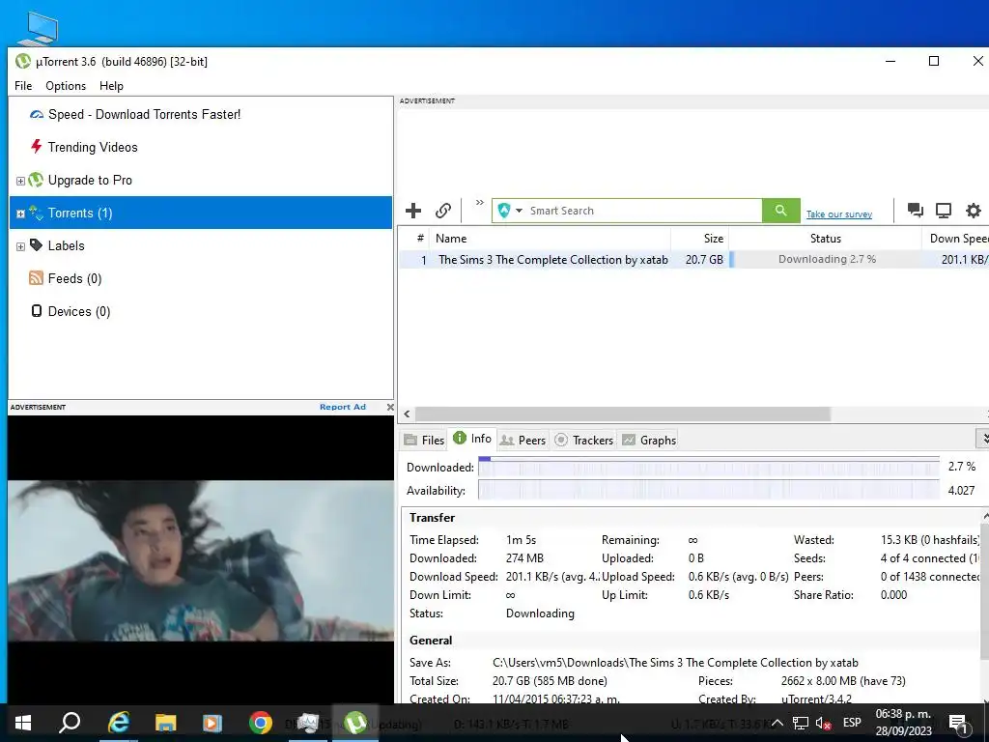Screen dimensions: 989x742
Task: Switch to the Graphs tab
Action: [x=649, y=440]
